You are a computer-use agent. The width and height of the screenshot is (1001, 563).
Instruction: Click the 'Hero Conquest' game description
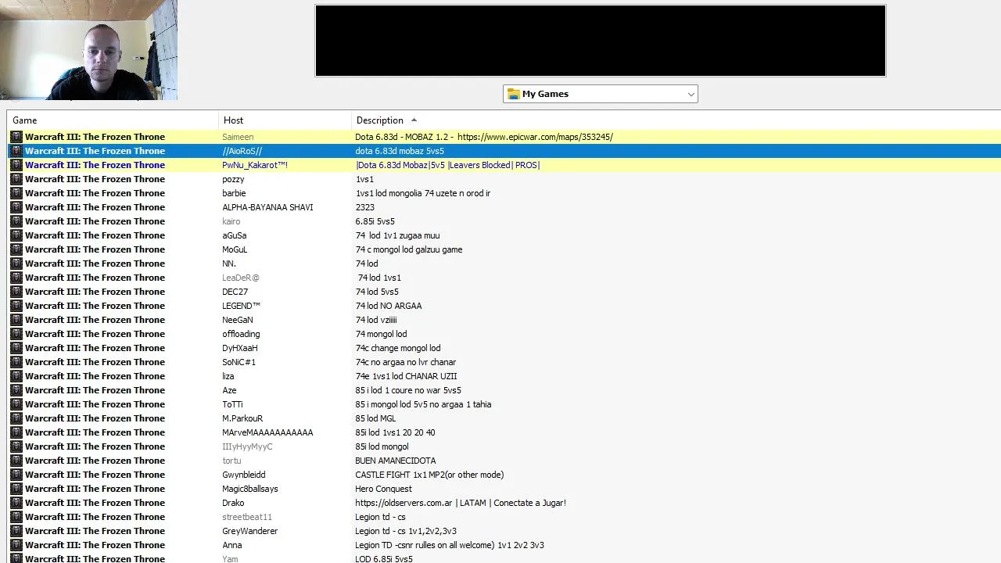coord(383,489)
